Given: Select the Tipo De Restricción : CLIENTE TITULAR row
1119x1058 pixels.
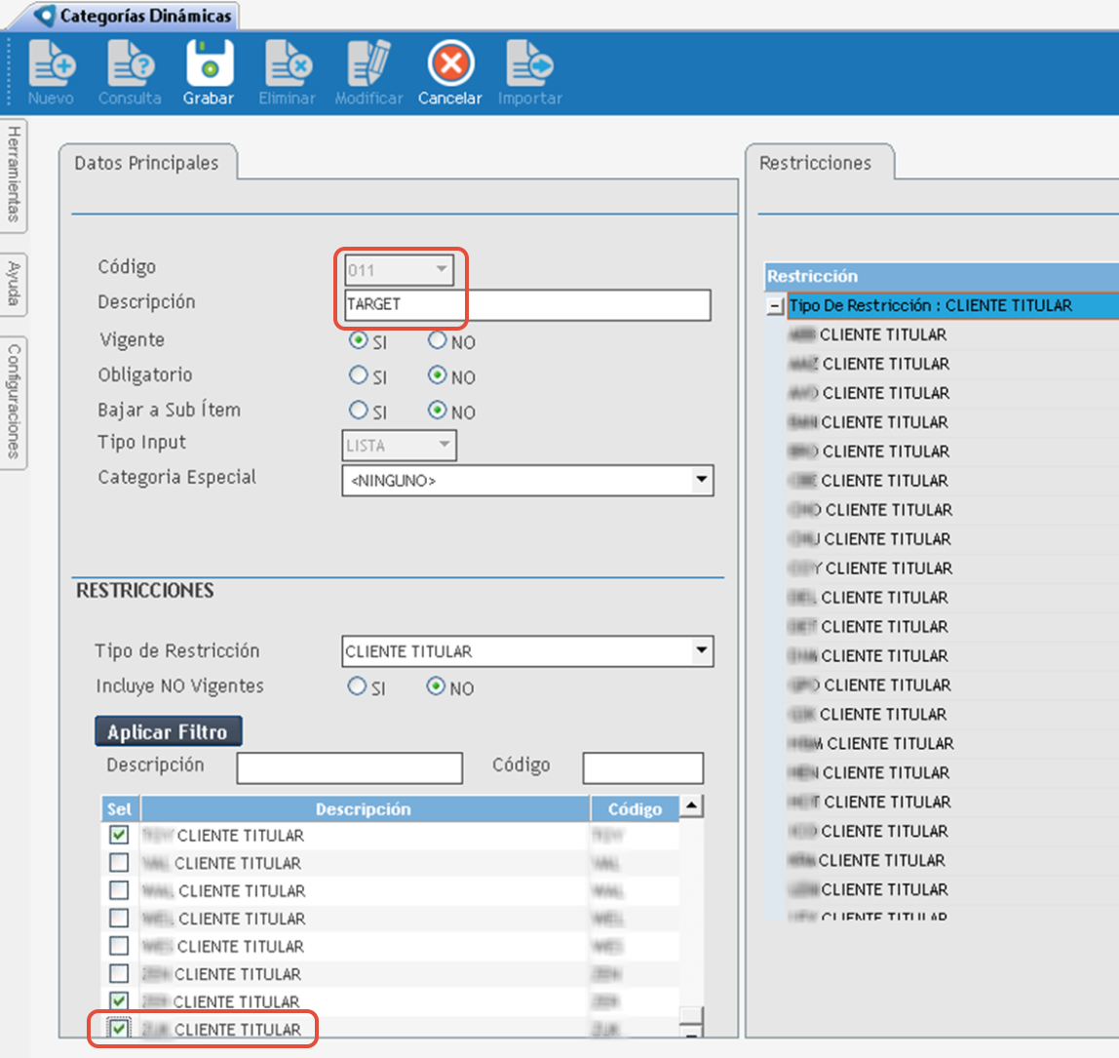Looking at the screenshot, I should coord(952,305).
